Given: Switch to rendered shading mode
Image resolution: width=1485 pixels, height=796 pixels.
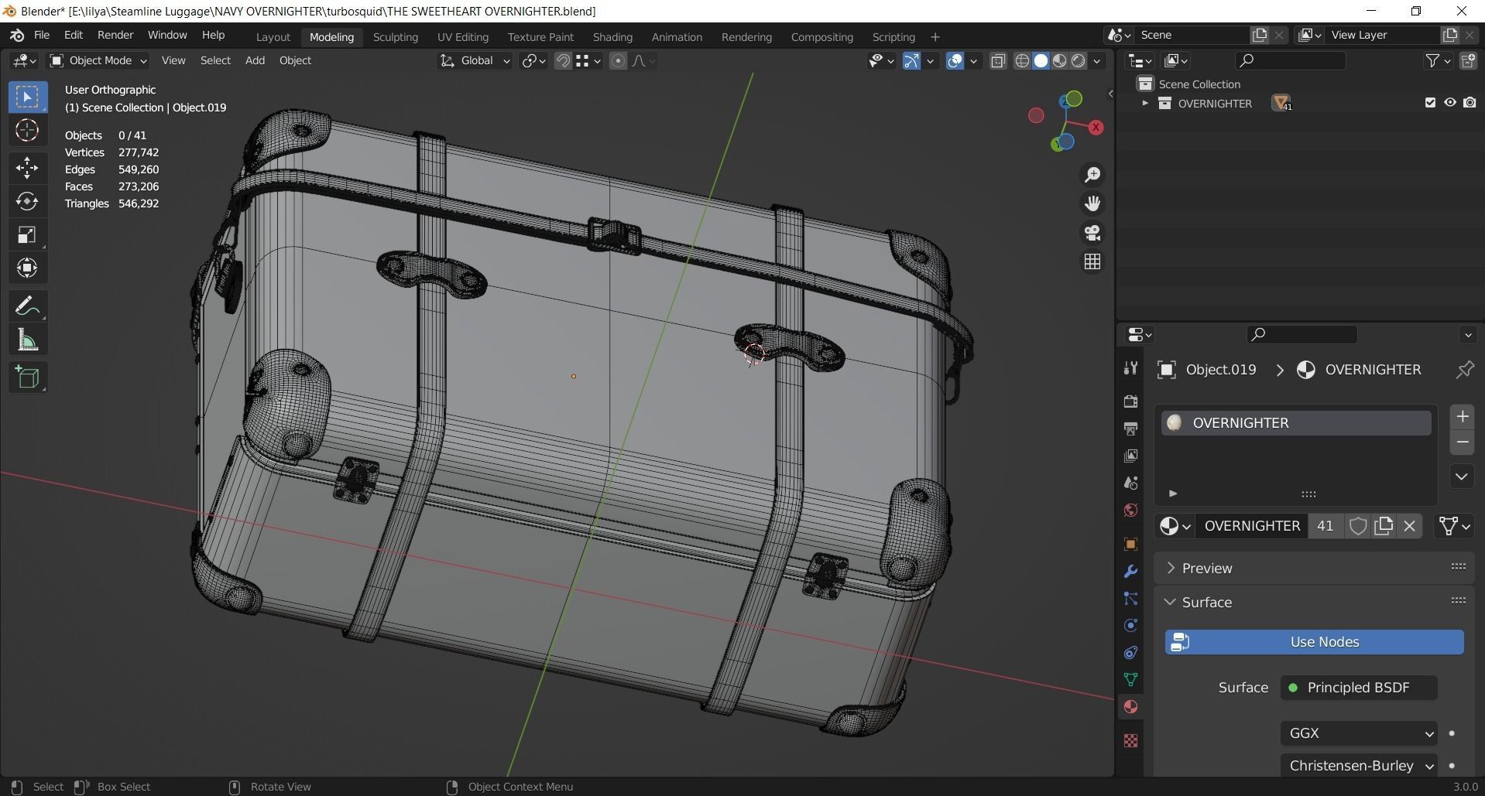Looking at the screenshot, I should (x=1078, y=60).
